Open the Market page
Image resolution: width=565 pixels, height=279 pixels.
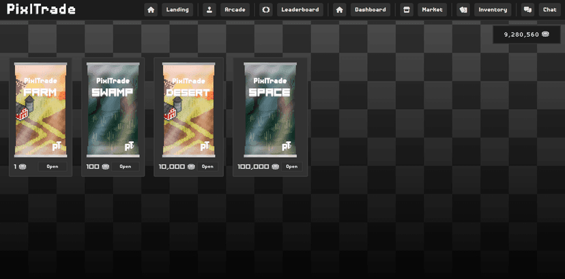click(433, 10)
